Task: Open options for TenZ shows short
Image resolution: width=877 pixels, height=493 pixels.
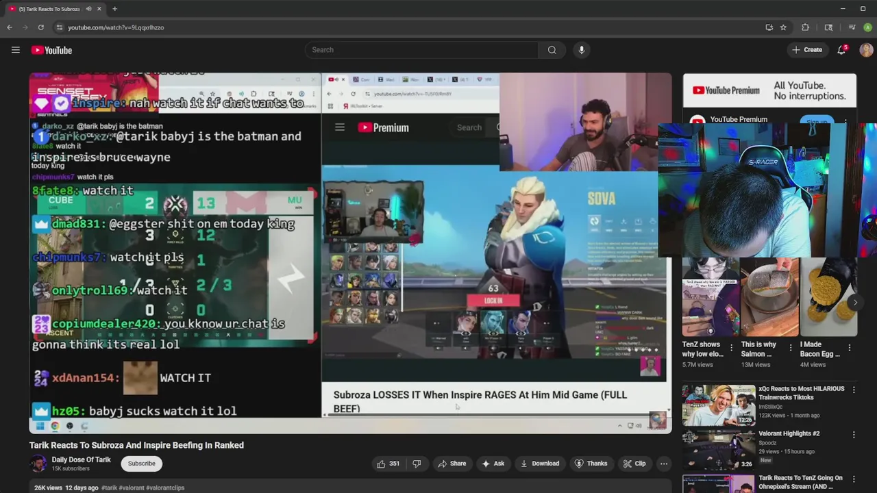Action: point(731,348)
